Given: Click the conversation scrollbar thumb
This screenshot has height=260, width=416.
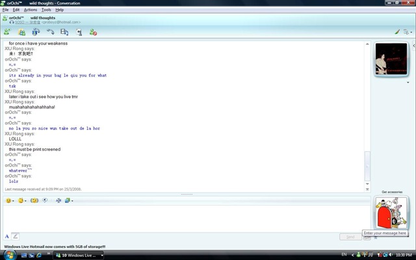Looking at the screenshot, I should pos(367,166).
